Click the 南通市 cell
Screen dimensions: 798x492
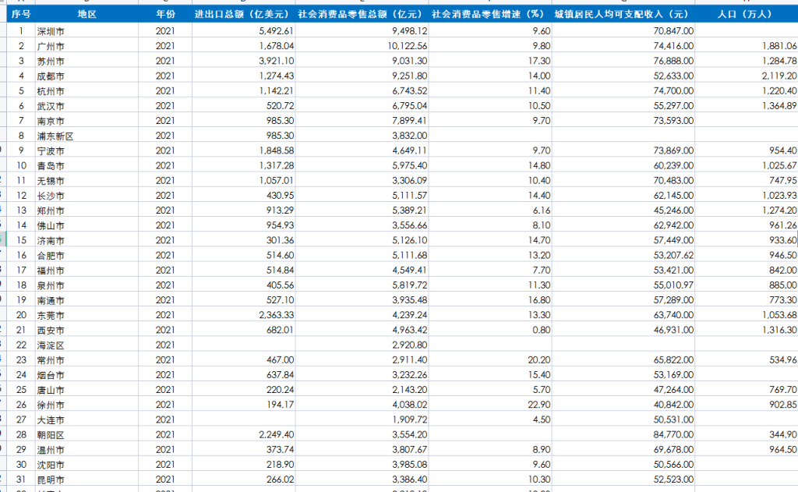tap(87, 300)
